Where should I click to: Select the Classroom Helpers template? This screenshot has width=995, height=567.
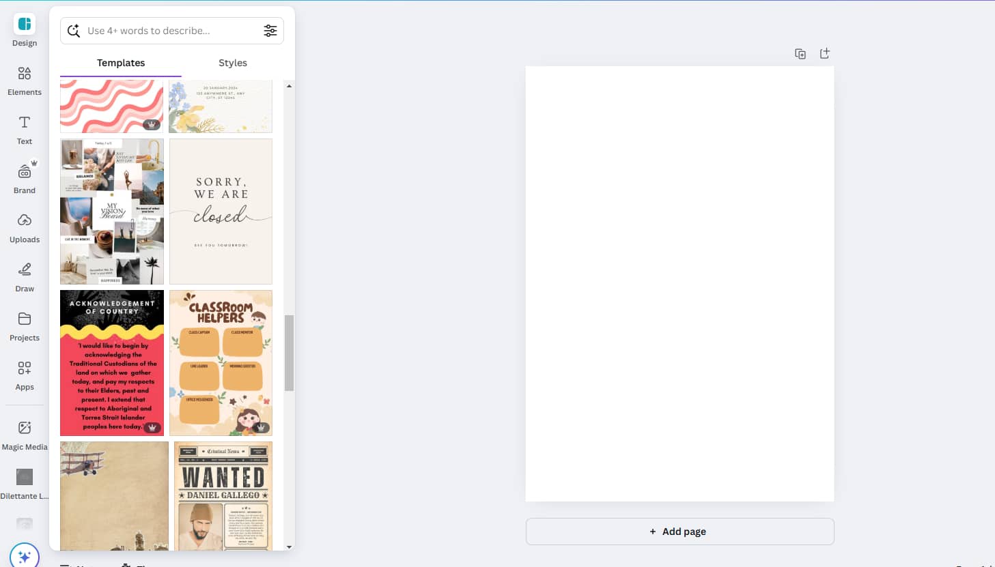click(x=221, y=363)
